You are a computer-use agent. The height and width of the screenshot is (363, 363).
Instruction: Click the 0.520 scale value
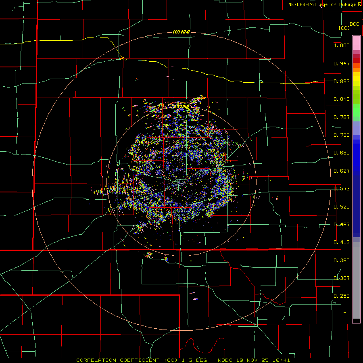[342, 207]
